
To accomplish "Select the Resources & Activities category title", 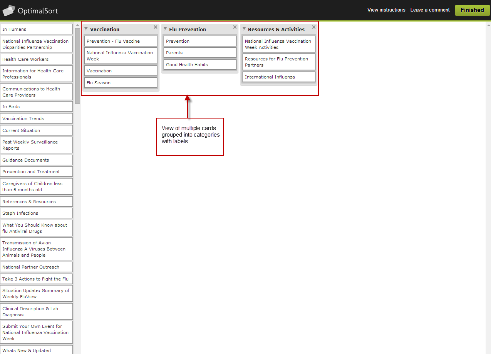I will [276, 29].
